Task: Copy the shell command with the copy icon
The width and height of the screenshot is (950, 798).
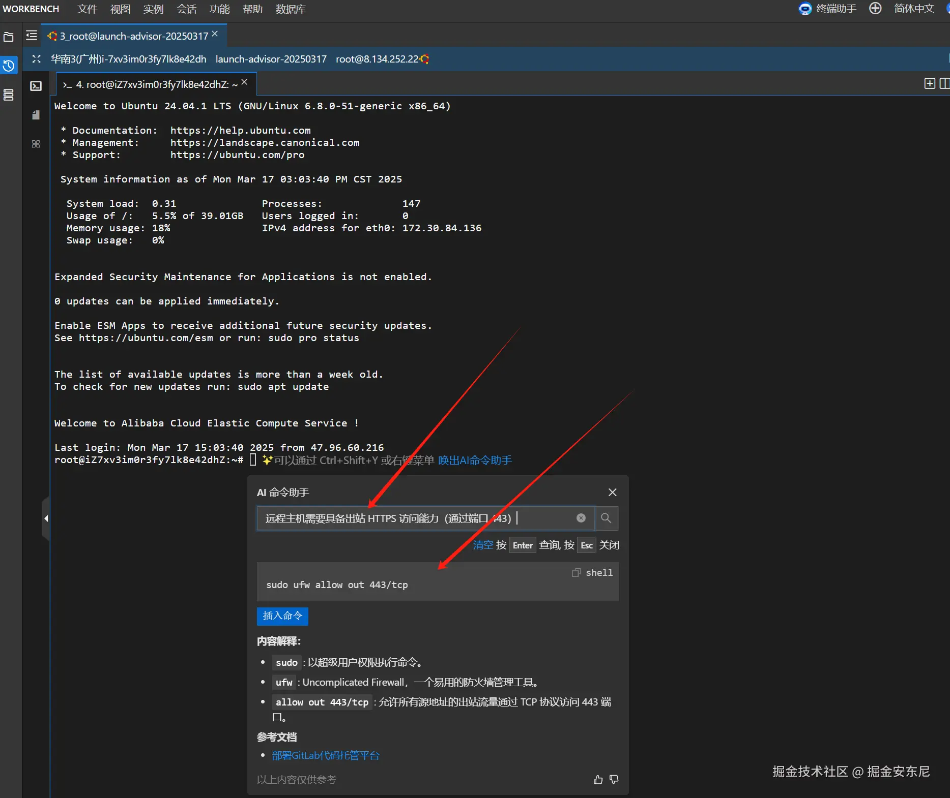Action: pos(576,573)
